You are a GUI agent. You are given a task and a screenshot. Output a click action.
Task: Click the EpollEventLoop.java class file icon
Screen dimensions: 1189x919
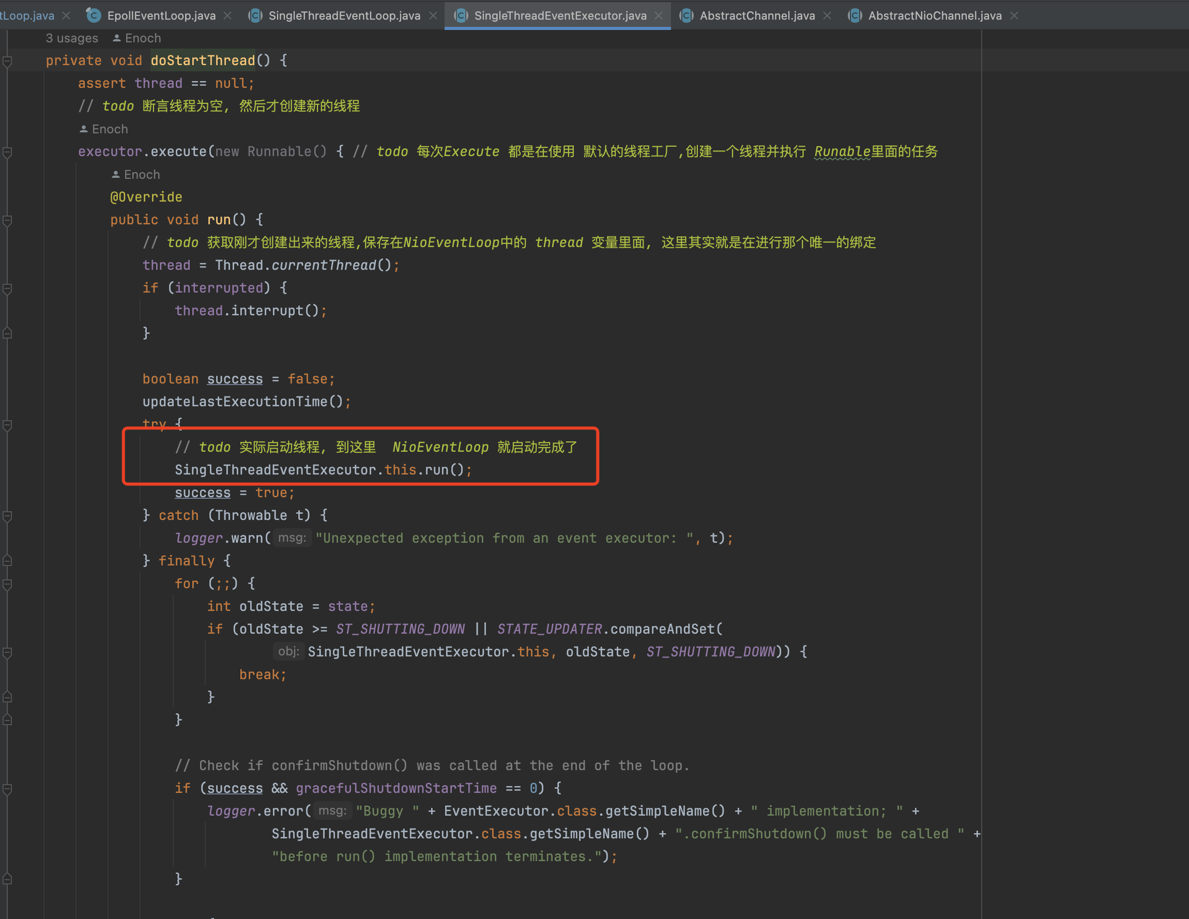(94, 16)
